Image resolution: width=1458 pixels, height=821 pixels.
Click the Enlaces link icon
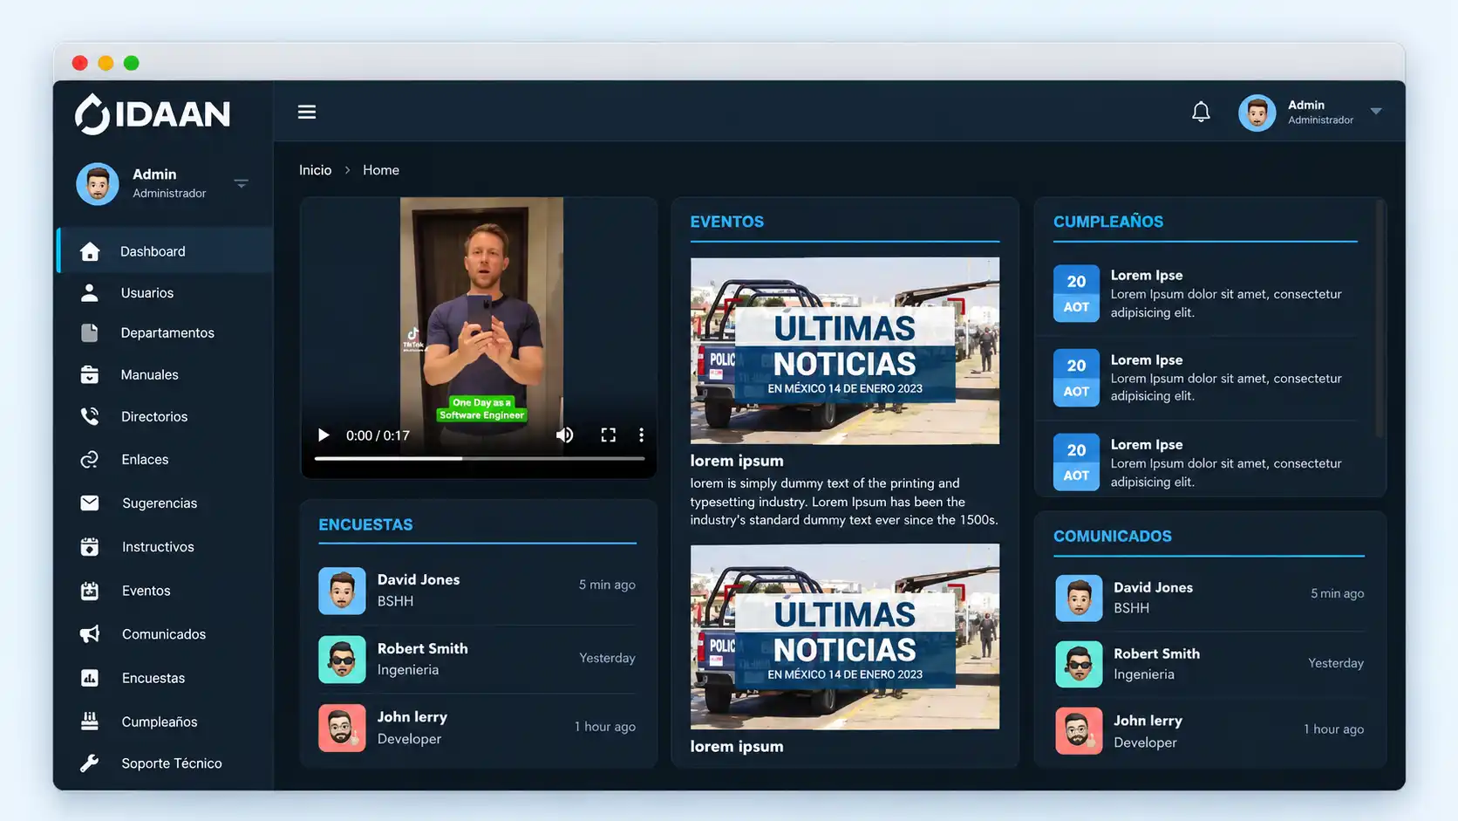point(89,459)
